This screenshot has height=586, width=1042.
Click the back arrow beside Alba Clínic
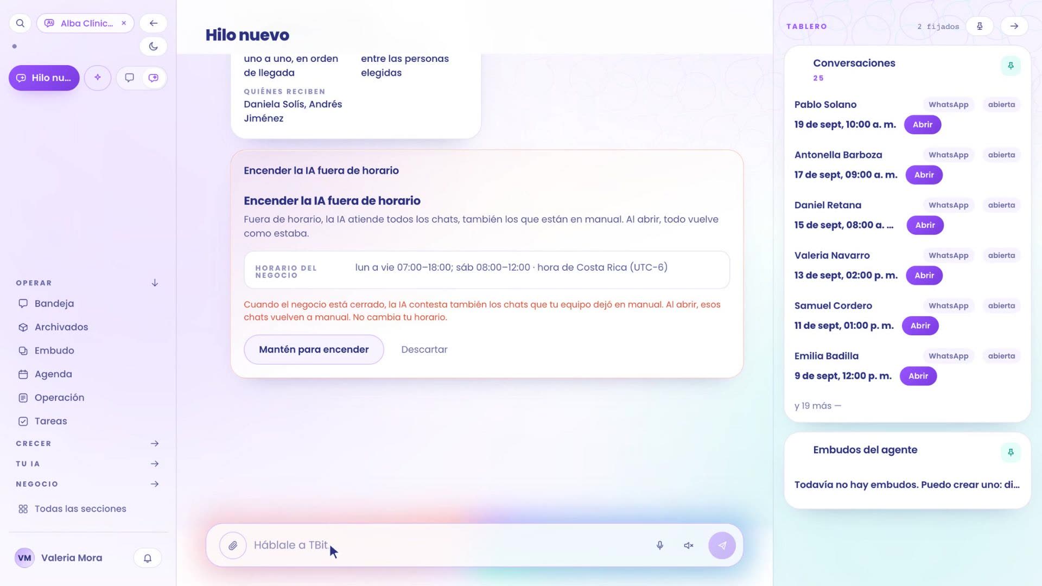[x=154, y=23]
